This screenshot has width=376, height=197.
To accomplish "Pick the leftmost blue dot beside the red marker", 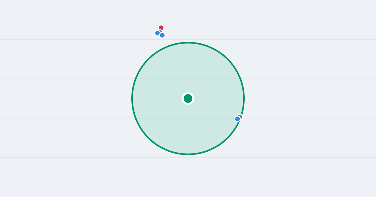I will pos(158,33).
